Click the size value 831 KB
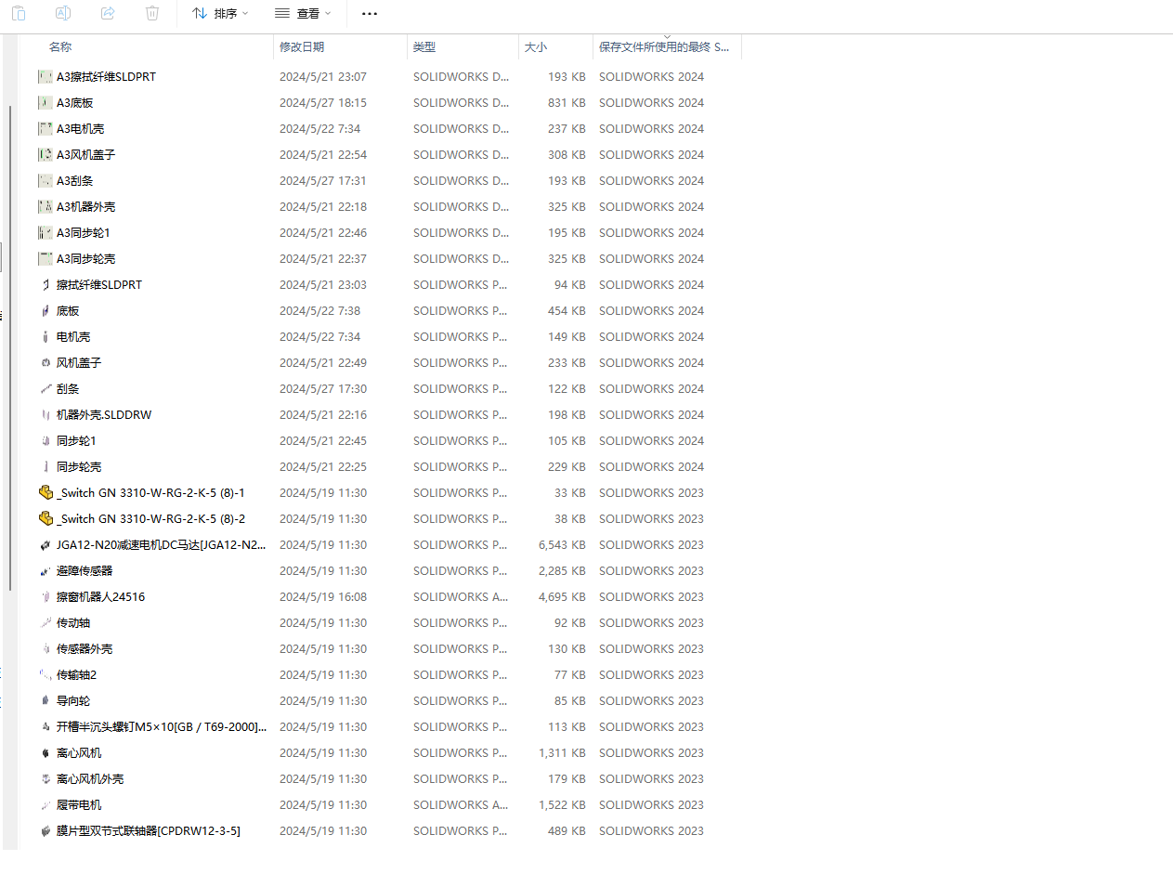 pos(567,102)
